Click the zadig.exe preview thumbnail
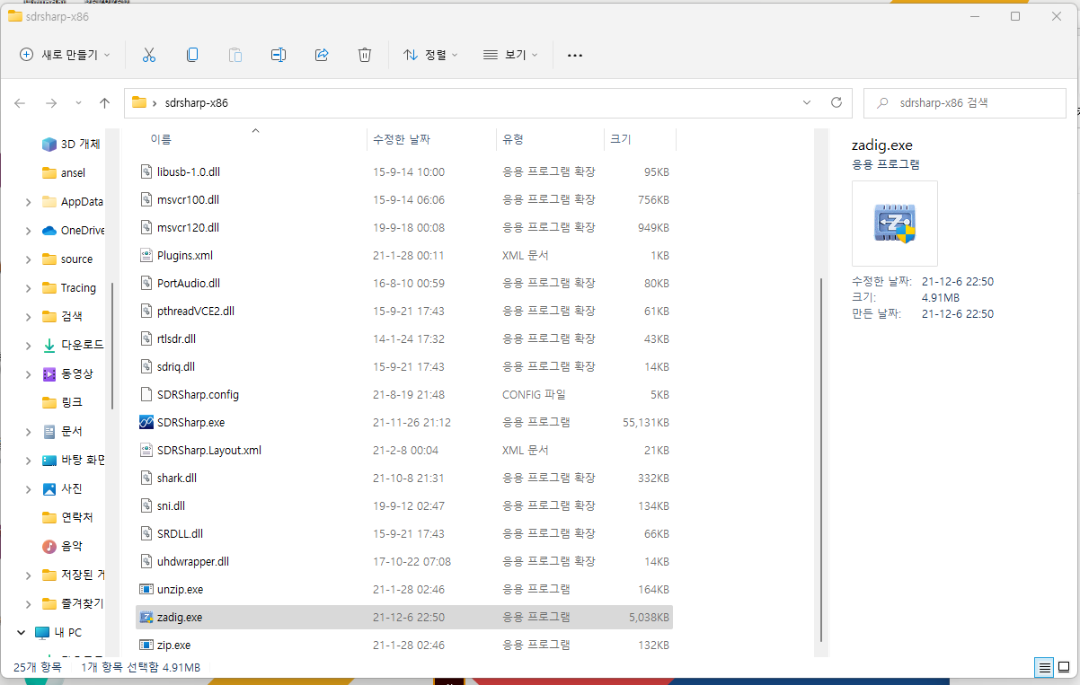This screenshot has height=685, width=1080. click(x=894, y=224)
